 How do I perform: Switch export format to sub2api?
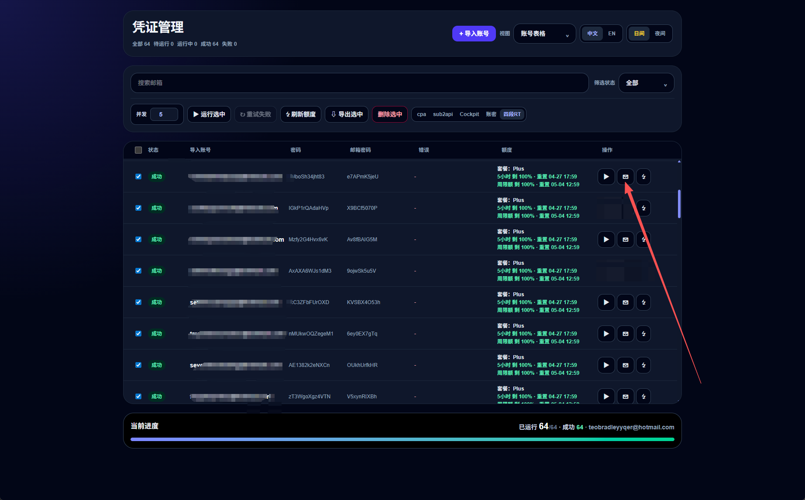tap(443, 114)
